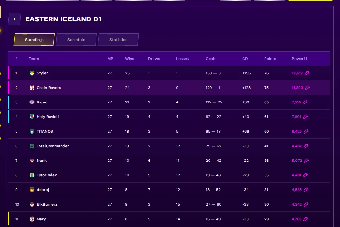
Task: Click the Holy Ravioli team crest
Action: [x=32, y=117]
